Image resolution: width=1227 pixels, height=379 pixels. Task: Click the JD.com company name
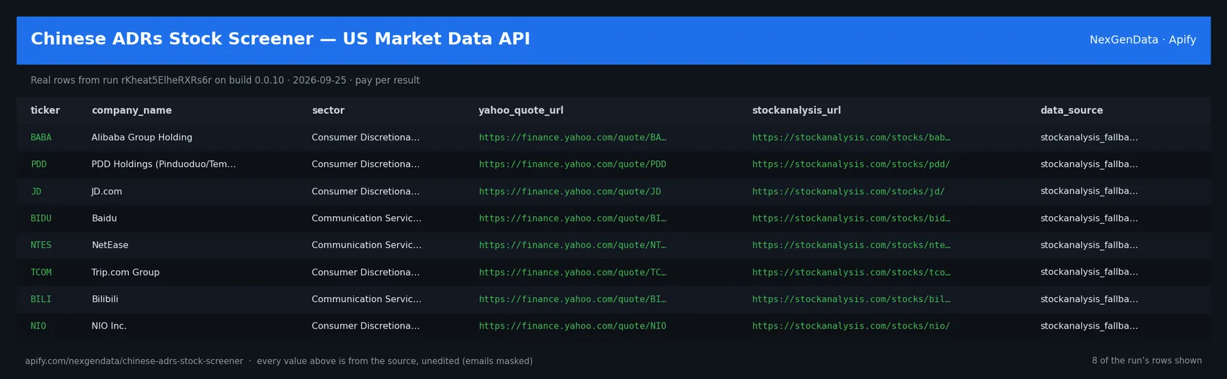point(107,192)
